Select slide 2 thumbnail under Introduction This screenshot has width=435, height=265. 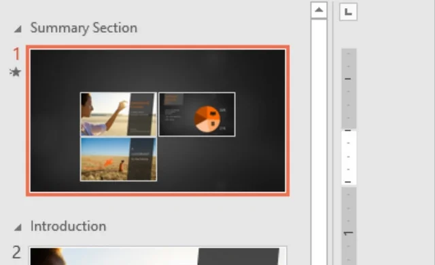click(158, 256)
